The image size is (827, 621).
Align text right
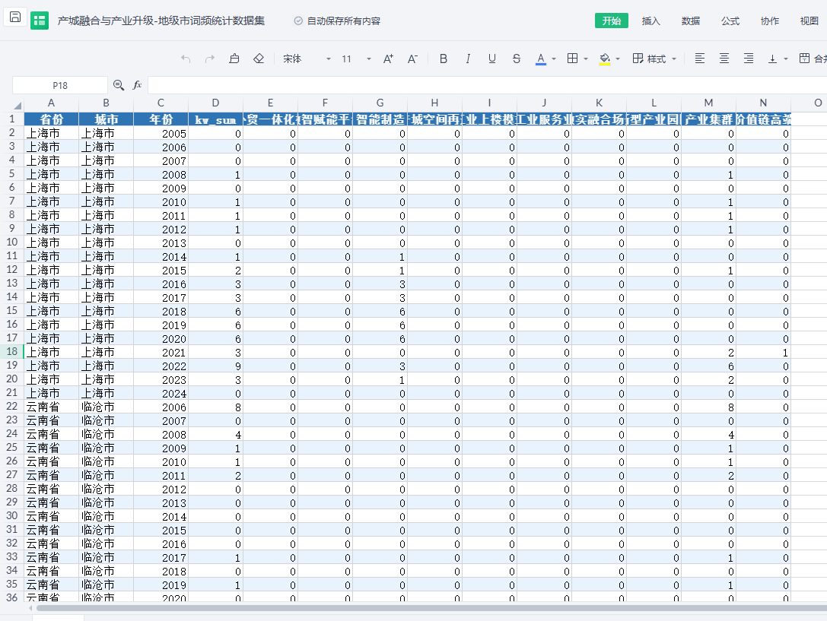(749, 59)
